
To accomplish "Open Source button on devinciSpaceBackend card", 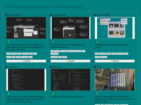I will 26,61.
